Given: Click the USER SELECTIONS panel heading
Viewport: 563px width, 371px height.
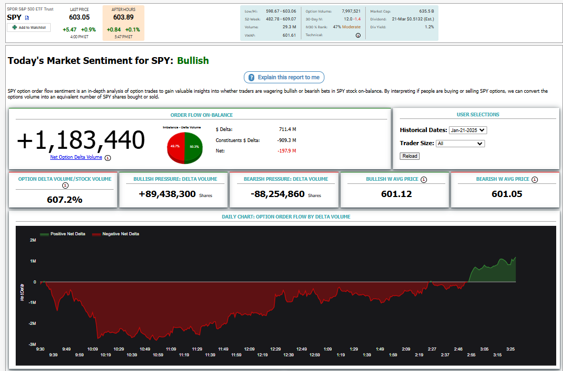Looking at the screenshot, I should tap(478, 115).
